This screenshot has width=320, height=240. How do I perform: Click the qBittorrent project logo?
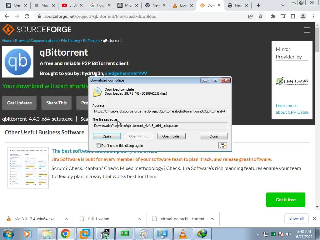click(18, 62)
